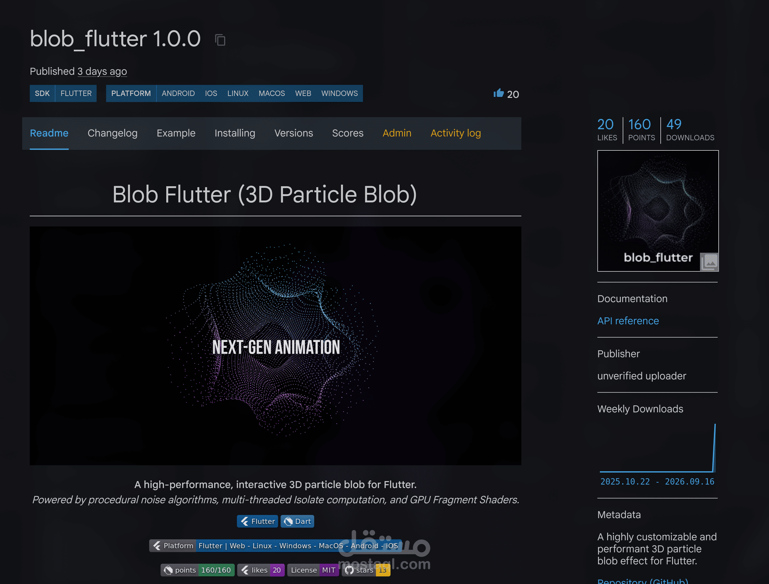This screenshot has width=769, height=584.
Task: Open the Installing tab
Action: (x=235, y=133)
